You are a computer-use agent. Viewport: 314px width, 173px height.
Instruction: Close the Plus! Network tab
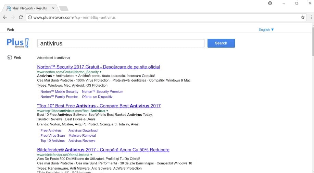point(53,8)
